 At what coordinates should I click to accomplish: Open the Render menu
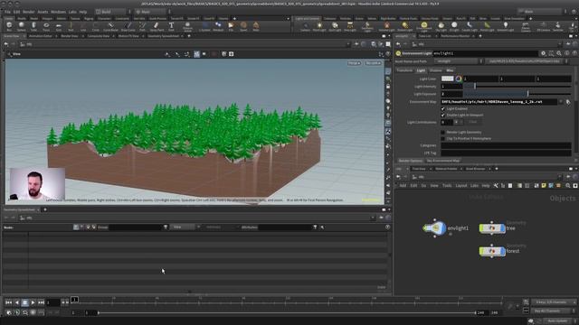click(x=28, y=12)
